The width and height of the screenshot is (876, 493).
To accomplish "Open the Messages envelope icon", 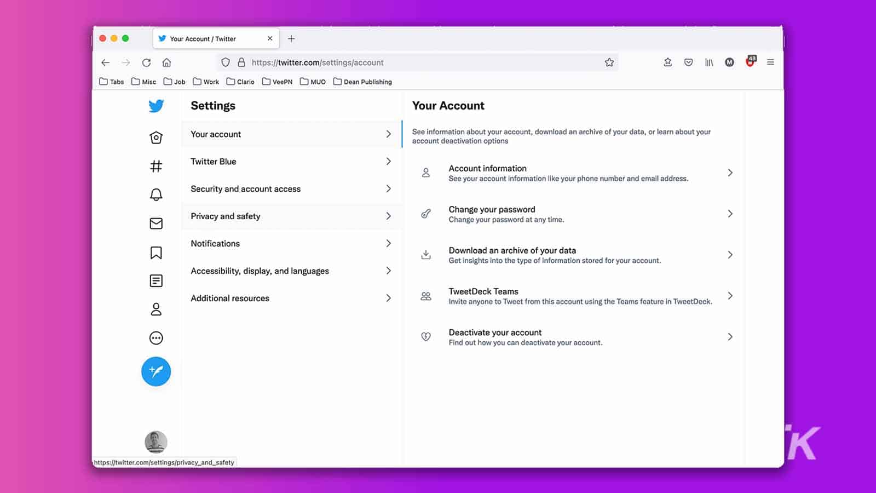I will coord(156,223).
